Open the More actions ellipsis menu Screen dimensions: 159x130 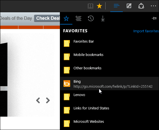tap(153, 6)
